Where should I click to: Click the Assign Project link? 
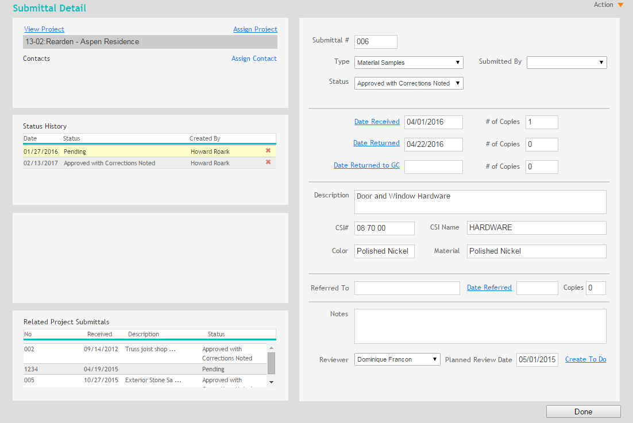point(255,29)
